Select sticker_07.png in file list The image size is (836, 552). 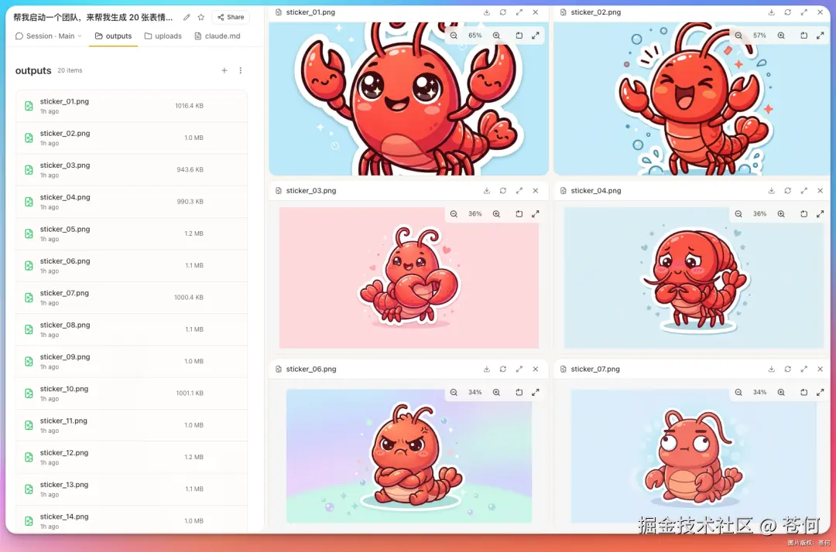(131, 298)
